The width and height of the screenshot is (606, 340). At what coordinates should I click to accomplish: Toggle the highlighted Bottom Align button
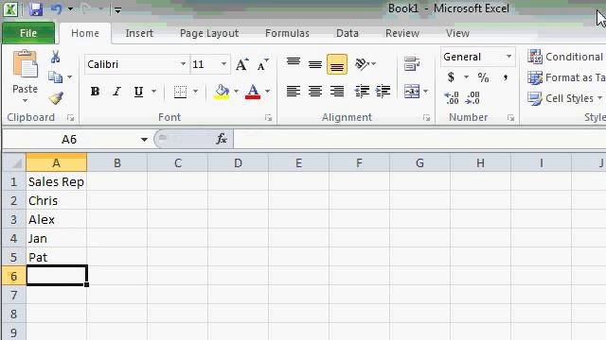(337, 64)
